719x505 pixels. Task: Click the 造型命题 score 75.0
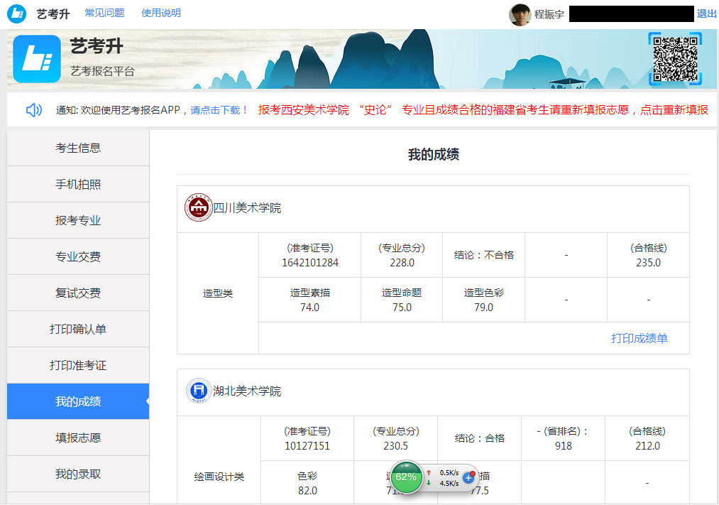(402, 308)
